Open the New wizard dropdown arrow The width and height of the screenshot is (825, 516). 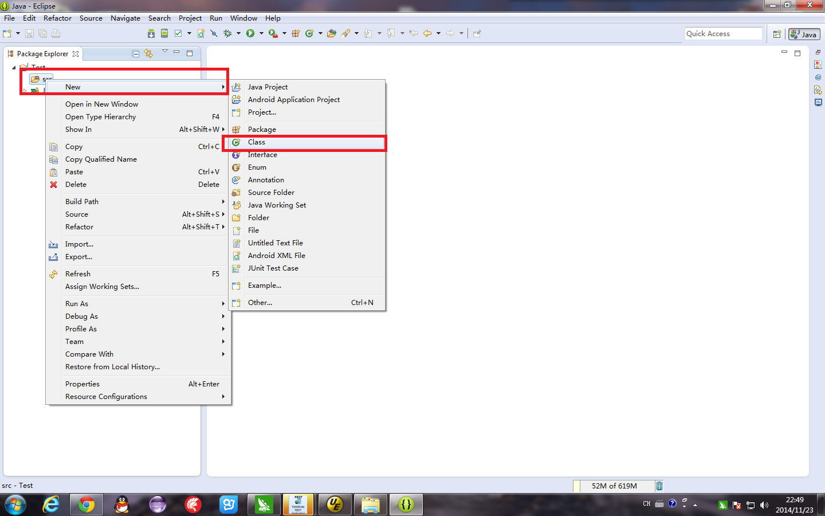click(x=18, y=33)
